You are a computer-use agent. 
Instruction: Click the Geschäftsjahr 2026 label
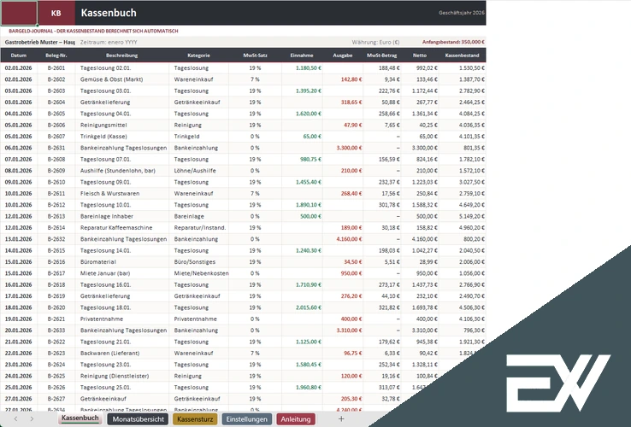coord(461,13)
